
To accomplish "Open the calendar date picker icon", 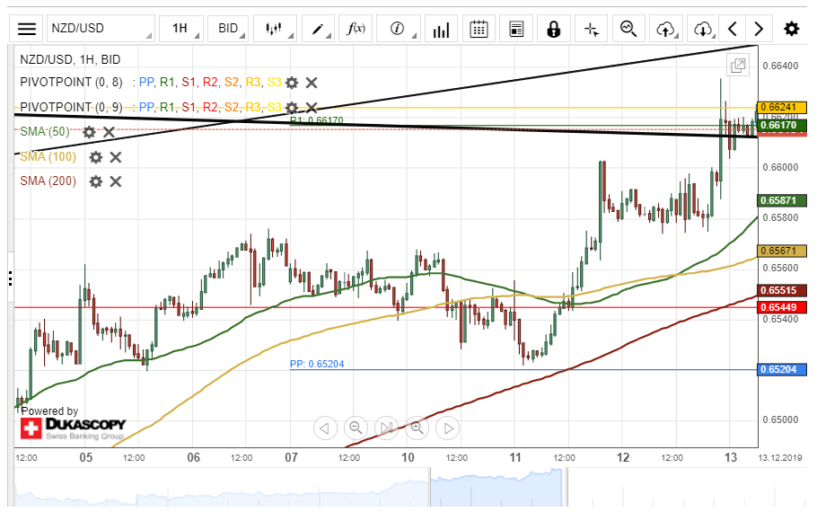I will point(479,29).
